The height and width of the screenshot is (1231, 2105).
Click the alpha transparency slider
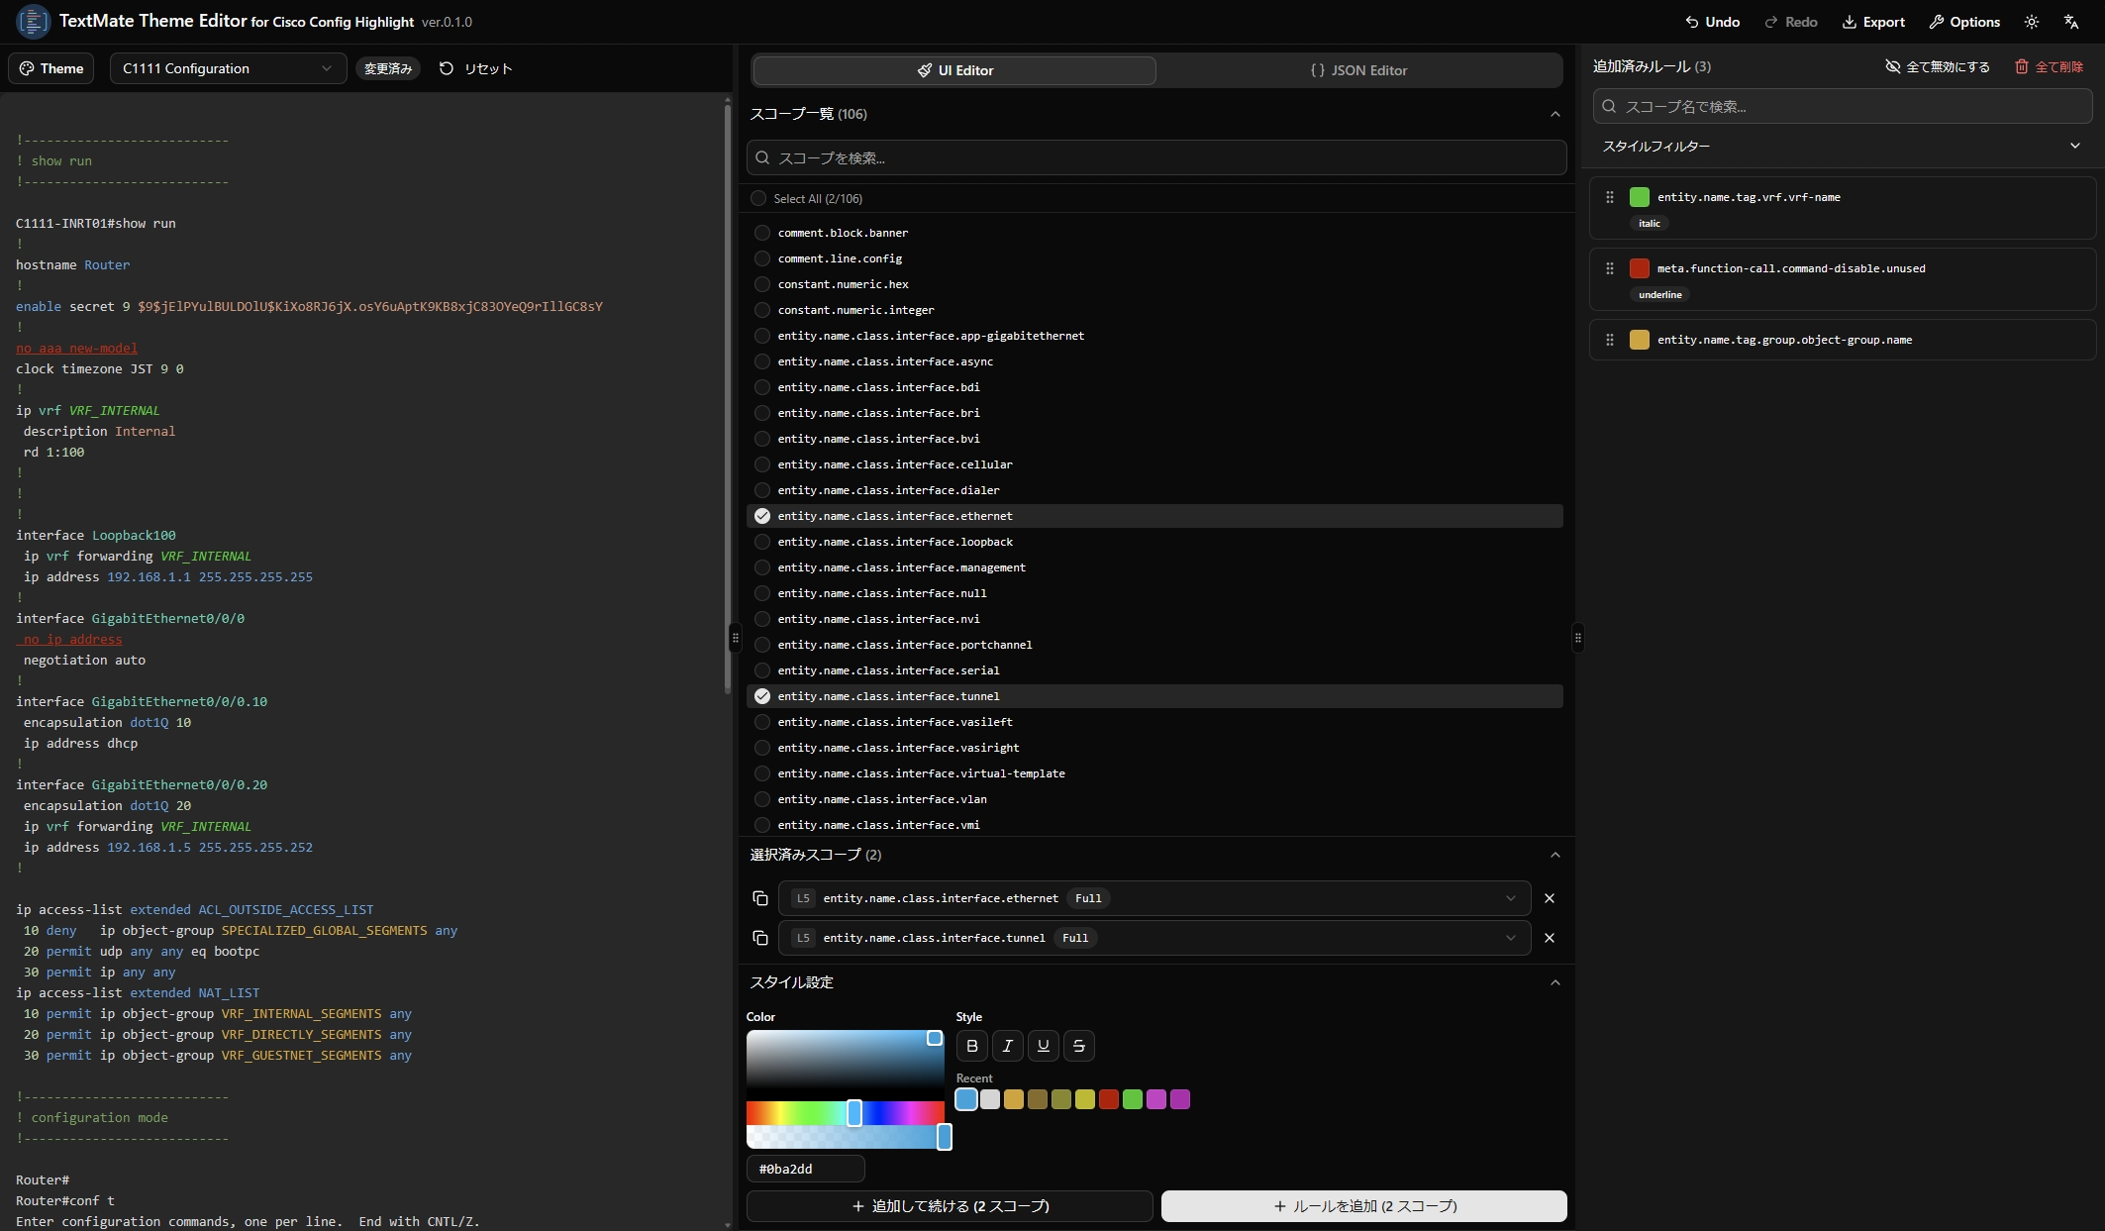pyautogui.click(x=846, y=1137)
